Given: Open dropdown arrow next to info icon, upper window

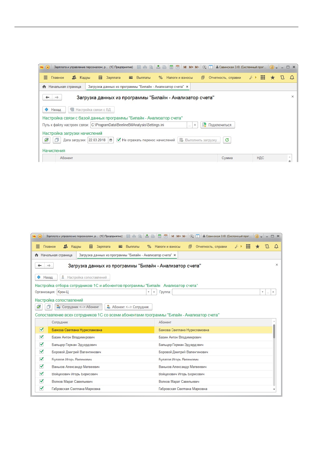Looking at the screenshot, I should [277, 68].
